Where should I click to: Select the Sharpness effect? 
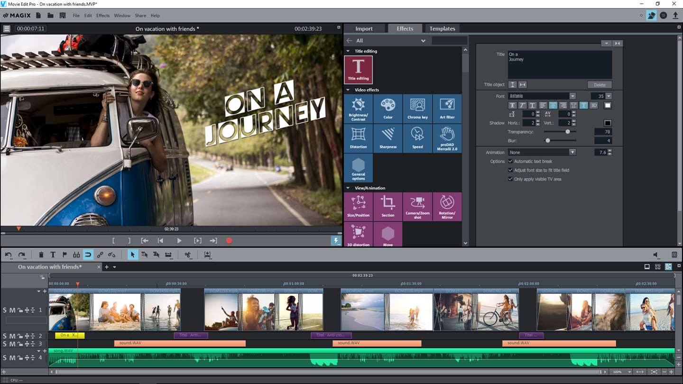pyautogui.click(x=388, y=138)
